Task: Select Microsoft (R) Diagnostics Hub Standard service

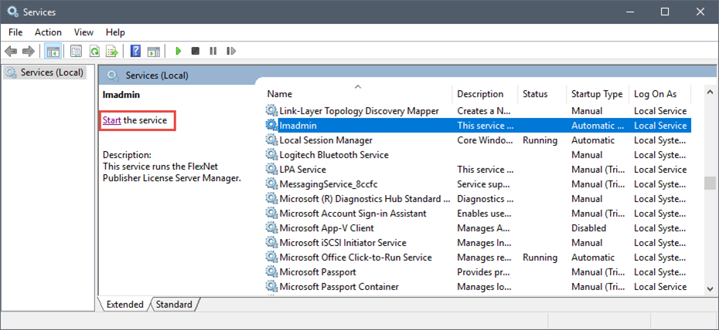Action: pos(479,198)
